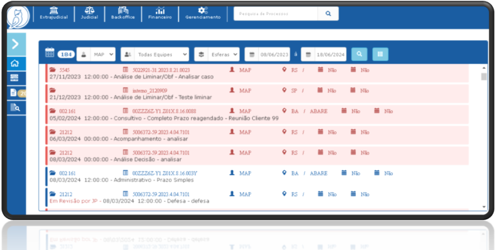Click the Financeiro chart icon
Screen dimensions: 496x250
click(x=160, y=11)
